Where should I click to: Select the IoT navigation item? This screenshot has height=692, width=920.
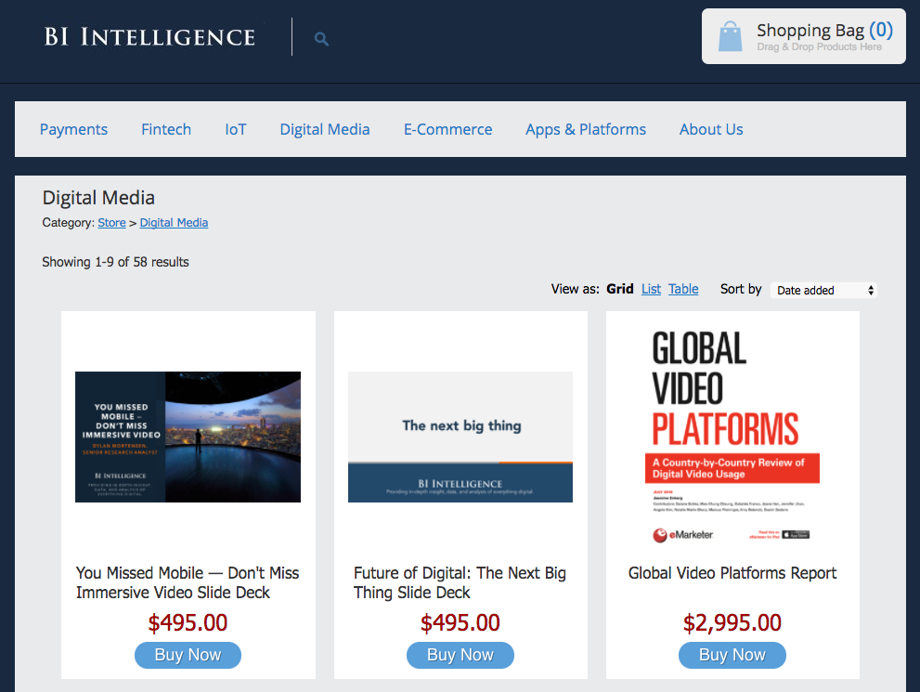235,129
